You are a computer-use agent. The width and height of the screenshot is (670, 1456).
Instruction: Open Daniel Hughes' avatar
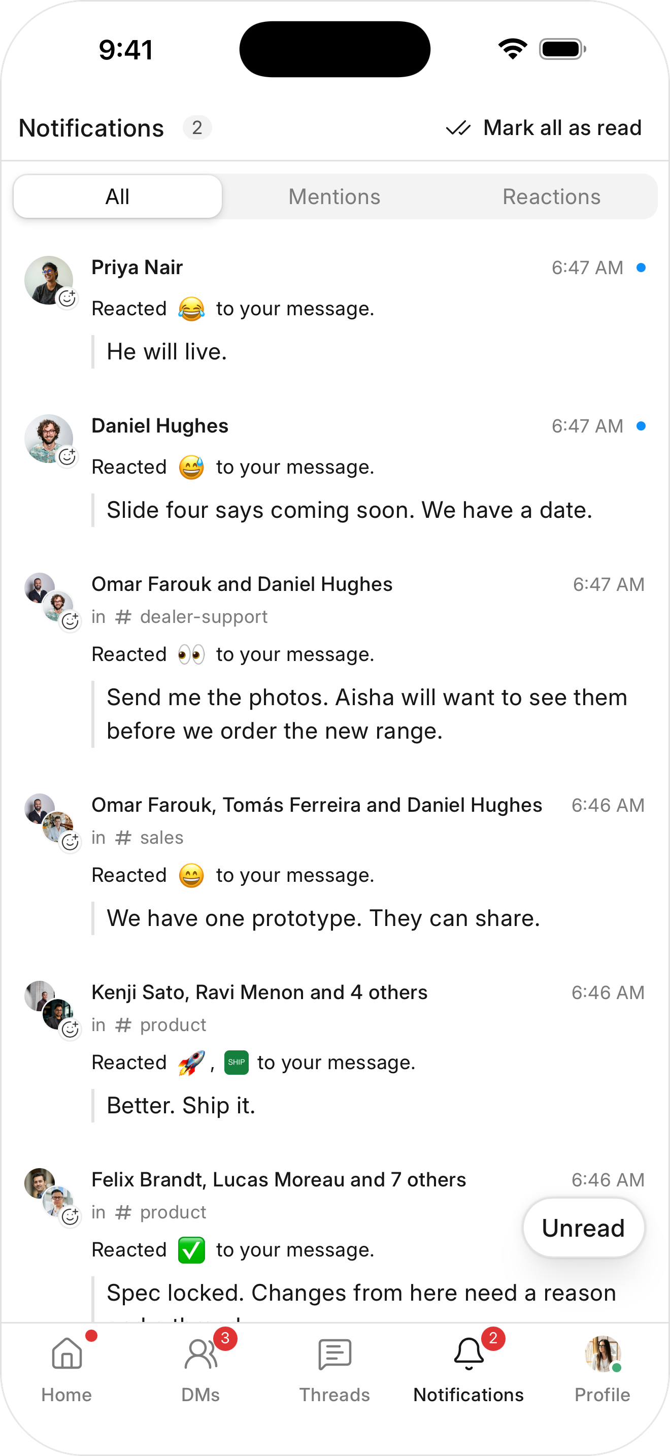click(x=49, y=439)
